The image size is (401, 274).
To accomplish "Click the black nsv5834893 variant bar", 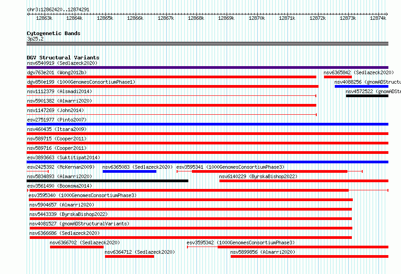I will 107,181.
